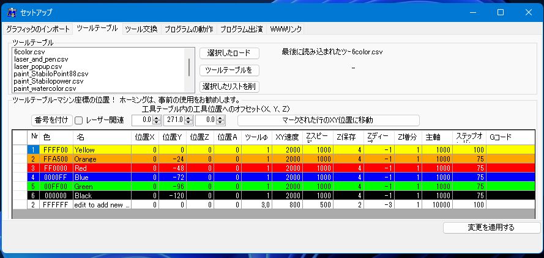
Task: Decrease the Y offset 271.0 stepper
Action: (188, 123)
